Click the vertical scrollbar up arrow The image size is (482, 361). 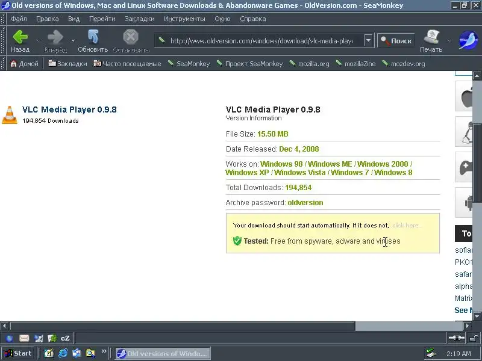pos(477,75)
